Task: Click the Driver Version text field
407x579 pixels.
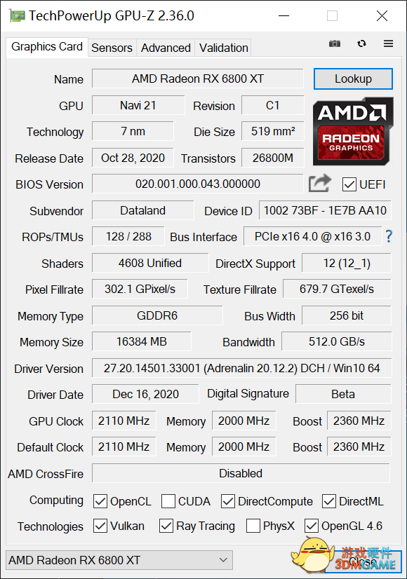Action: (x=241, y=368)
